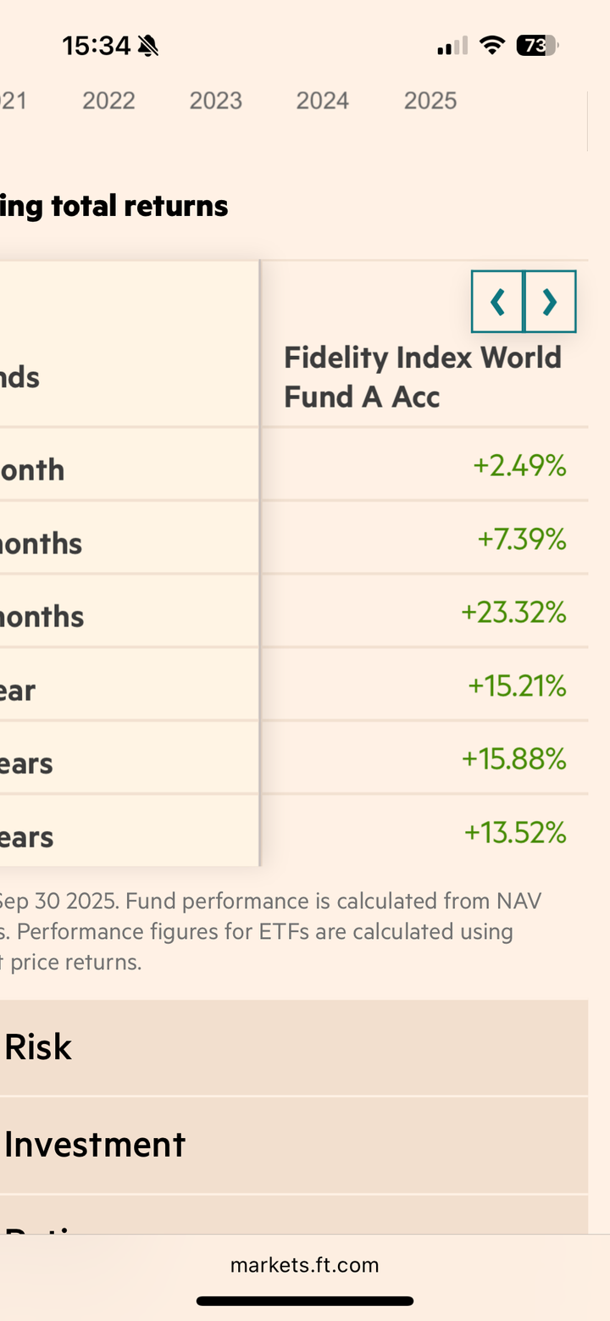Click the next fund arrow button
The width and height of the screenshot is (610, 1321).
pos(550,302)
